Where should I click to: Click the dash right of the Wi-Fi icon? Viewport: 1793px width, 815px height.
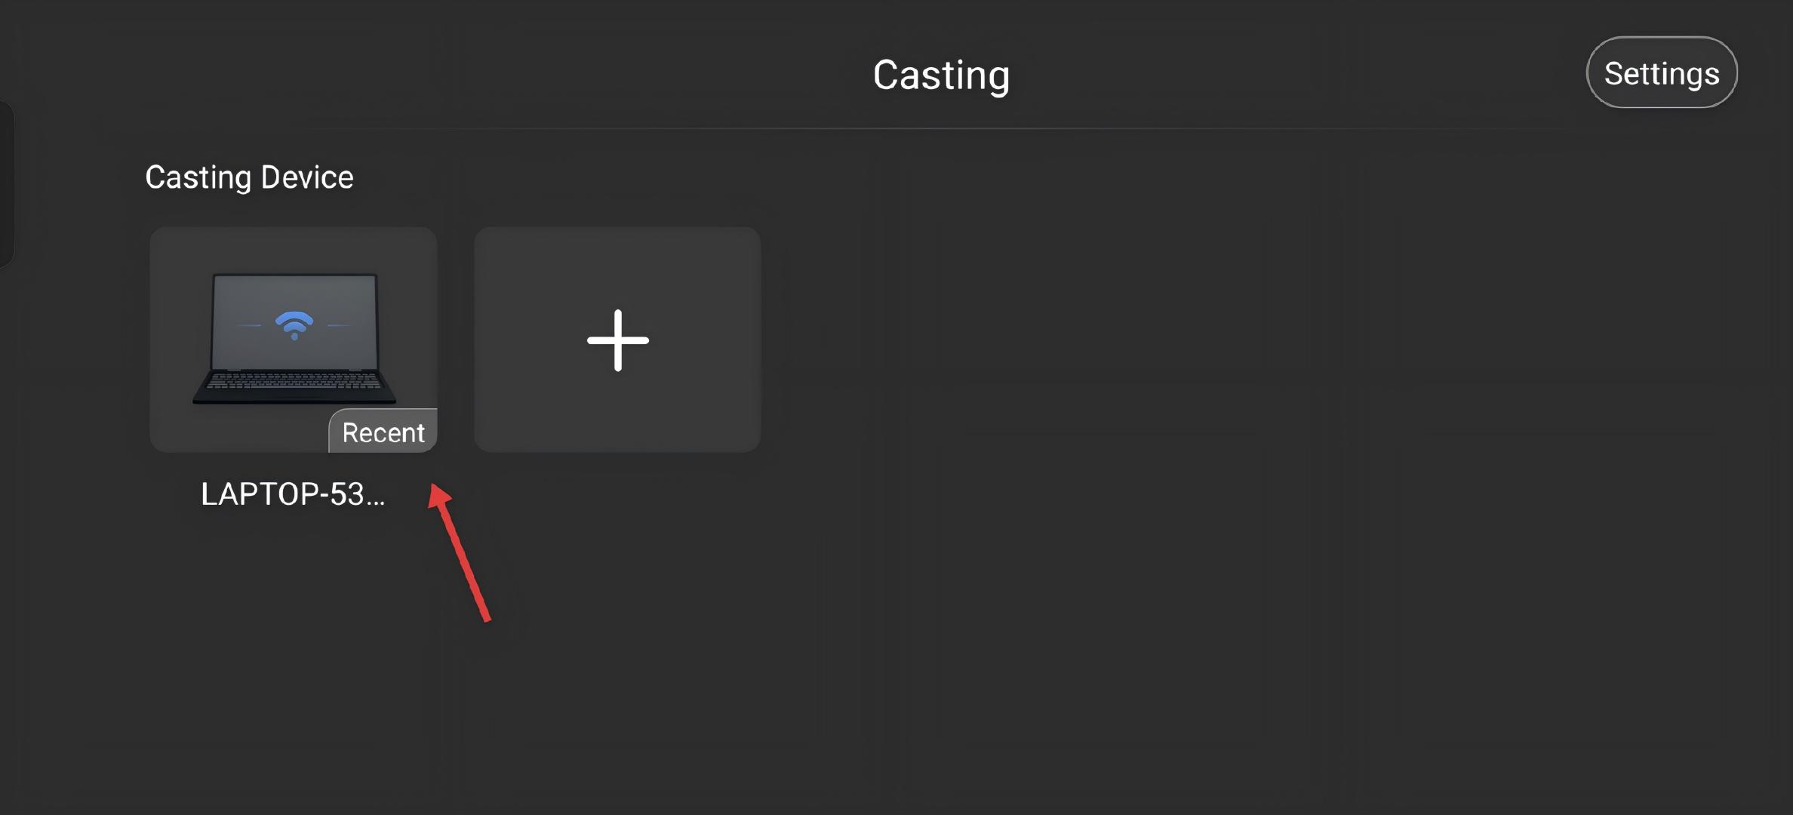[x=339, y=325]
